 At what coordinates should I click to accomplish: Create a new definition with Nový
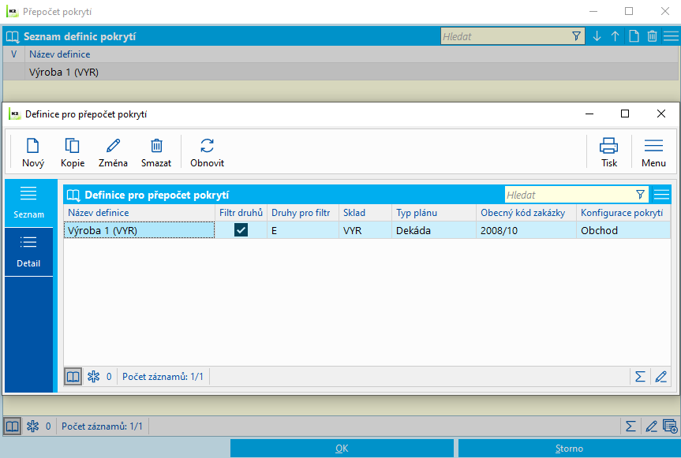pos(33,153)
